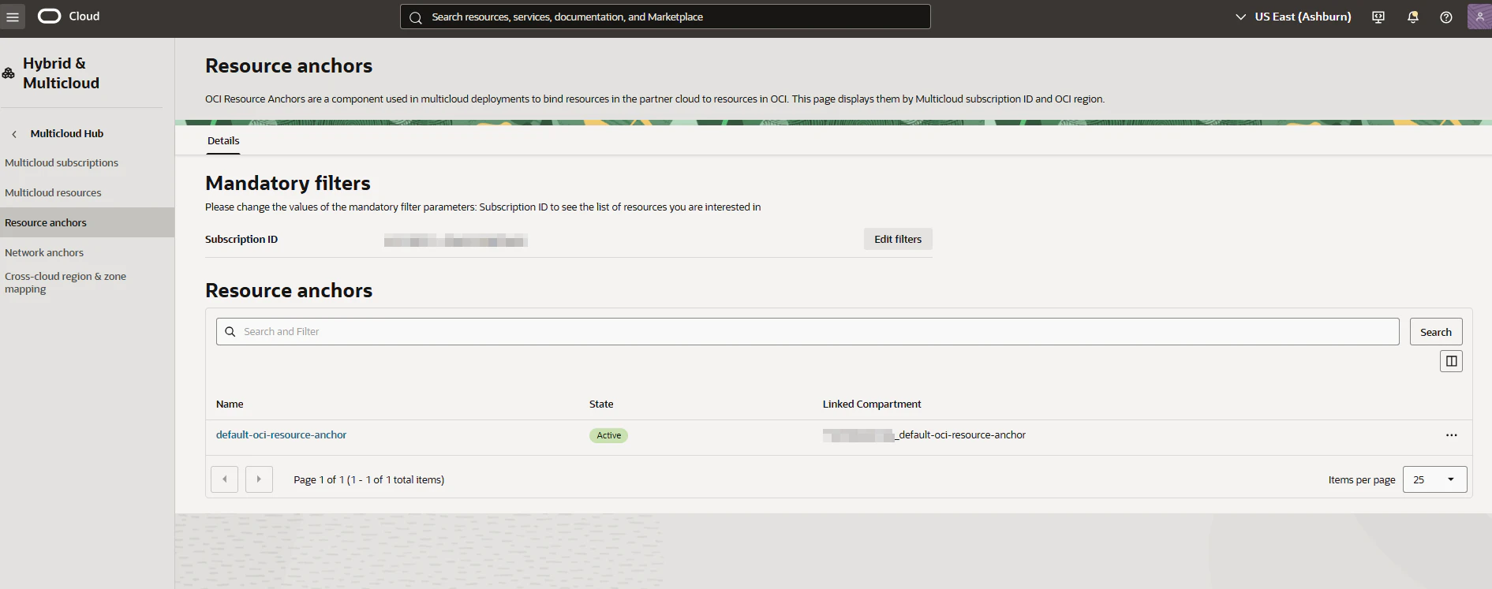Click the Page 1 of 1 pagination text

click(x=368, y=479)
